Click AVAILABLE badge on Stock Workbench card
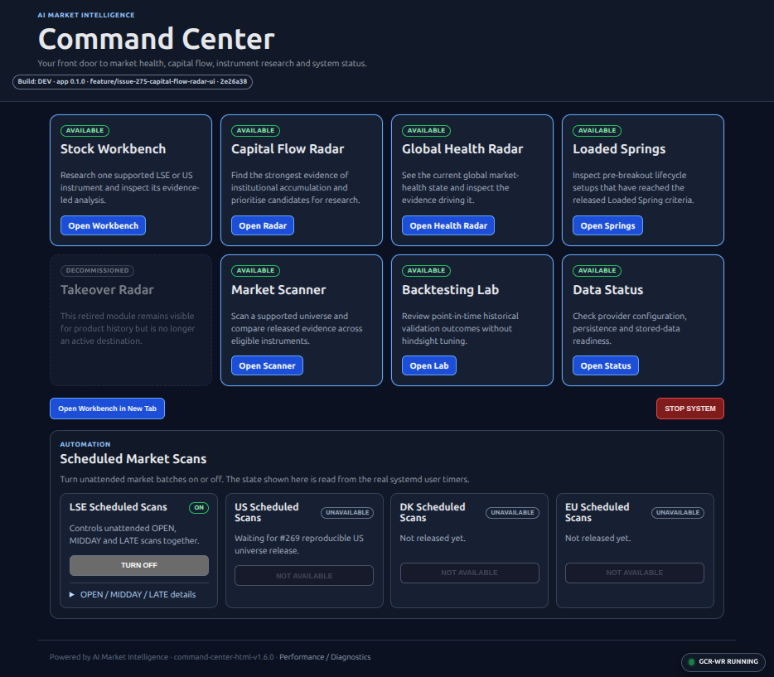 coord(85,131)
